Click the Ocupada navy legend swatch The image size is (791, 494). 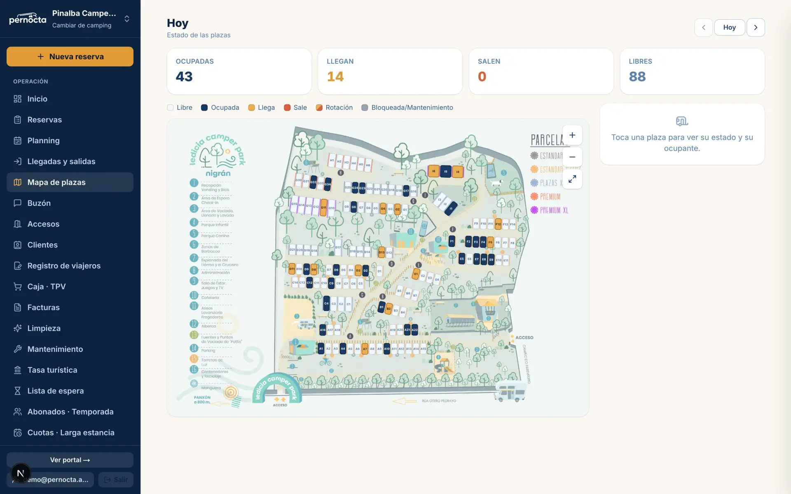coord(204,107)
